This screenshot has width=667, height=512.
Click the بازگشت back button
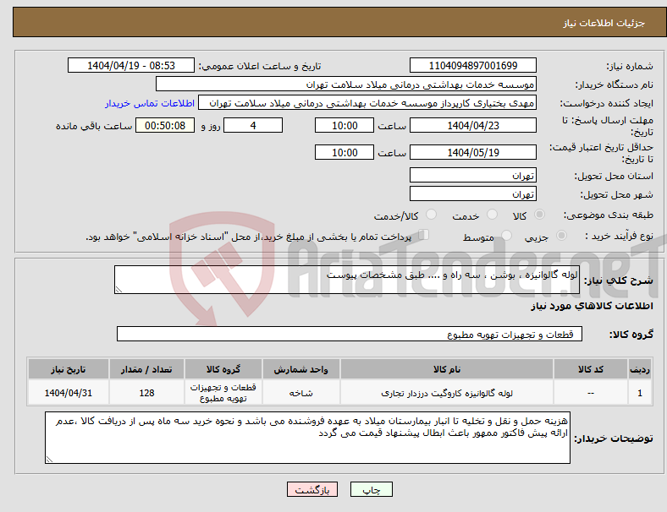312,489
